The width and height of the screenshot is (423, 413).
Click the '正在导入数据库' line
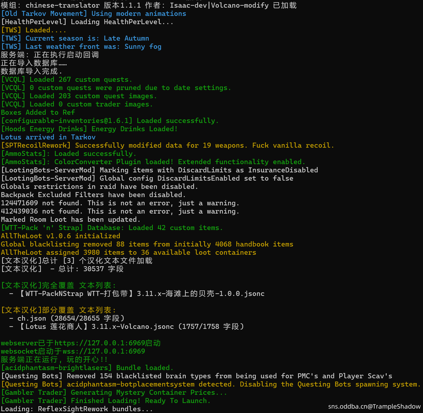tap(34, 63)
